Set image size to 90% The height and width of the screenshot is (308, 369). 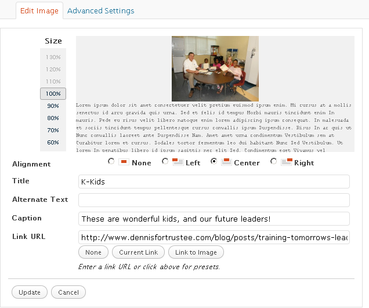point(53,106)
